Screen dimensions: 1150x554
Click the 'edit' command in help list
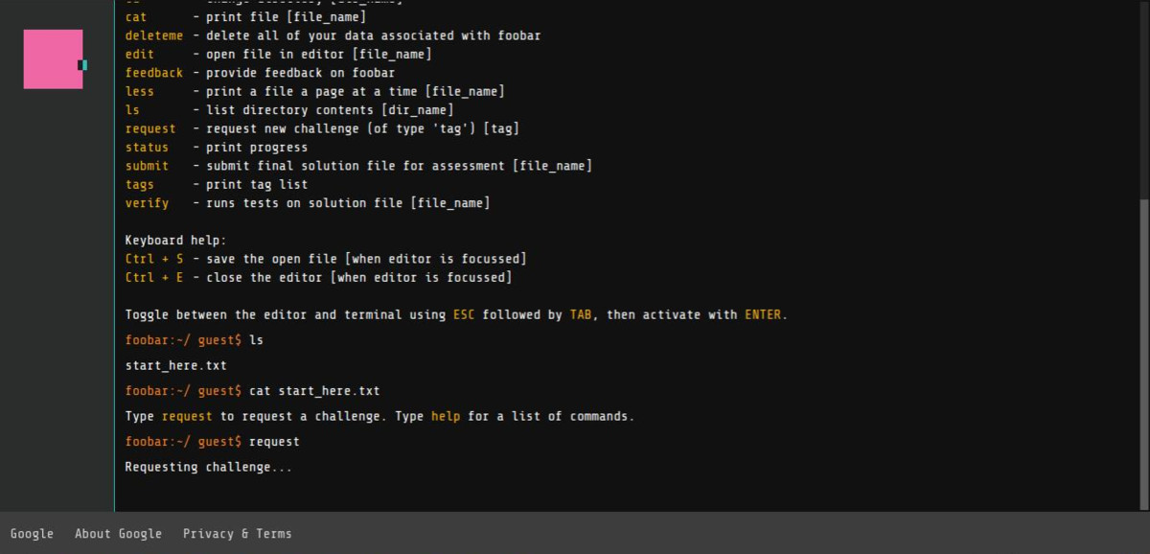pos(140,55)
